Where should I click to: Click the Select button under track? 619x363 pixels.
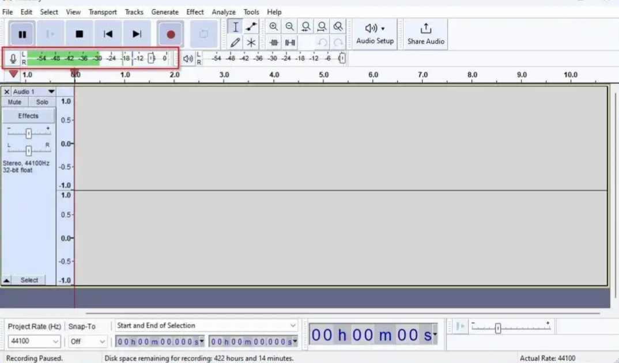click(x=29, y=280)
